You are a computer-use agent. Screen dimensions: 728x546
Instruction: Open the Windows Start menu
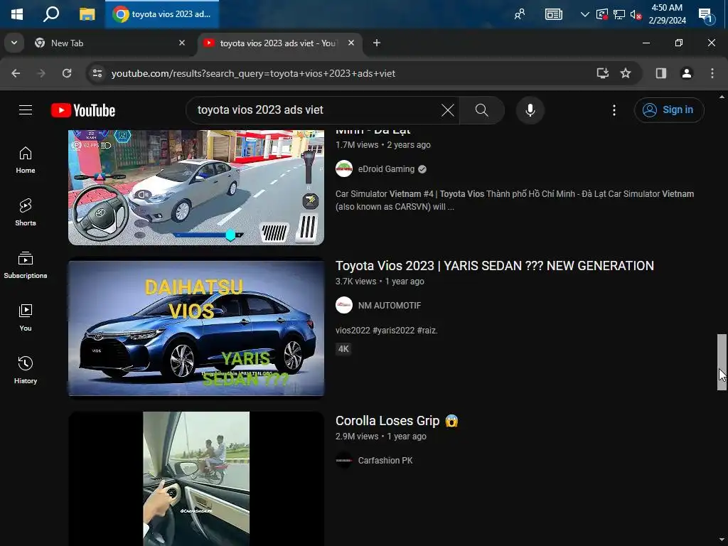coord(17,14)
